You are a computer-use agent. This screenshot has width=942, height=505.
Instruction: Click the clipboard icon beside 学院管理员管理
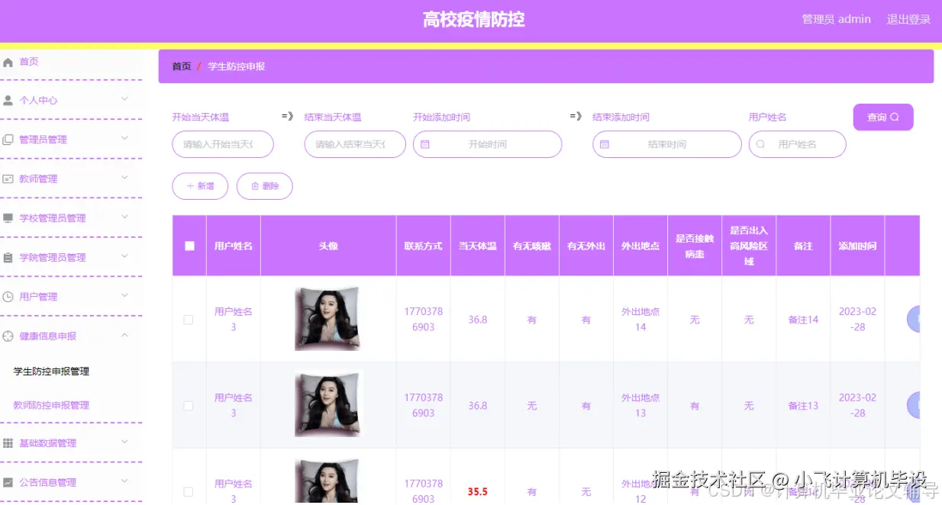[x=8, y=258]
